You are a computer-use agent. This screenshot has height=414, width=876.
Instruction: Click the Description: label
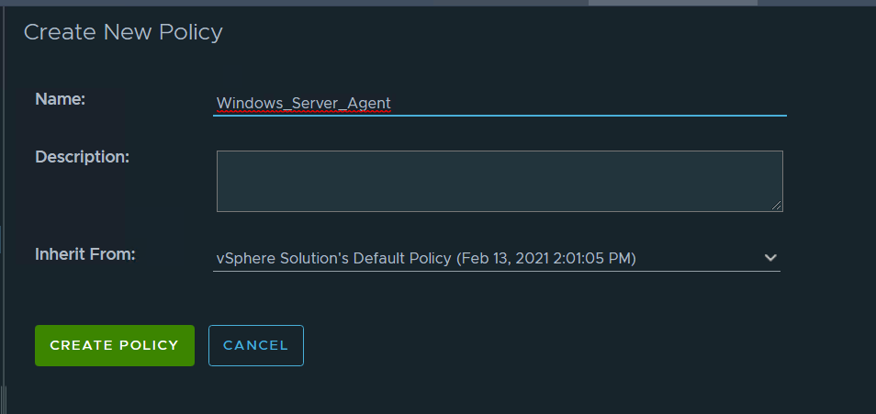click(82, 156)
